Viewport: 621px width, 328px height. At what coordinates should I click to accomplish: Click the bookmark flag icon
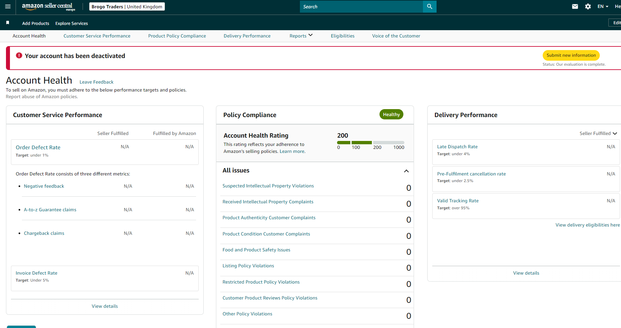8,23
